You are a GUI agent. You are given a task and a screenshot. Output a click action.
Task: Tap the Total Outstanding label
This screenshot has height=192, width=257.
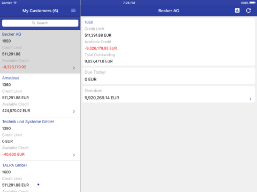click(100, 55)
